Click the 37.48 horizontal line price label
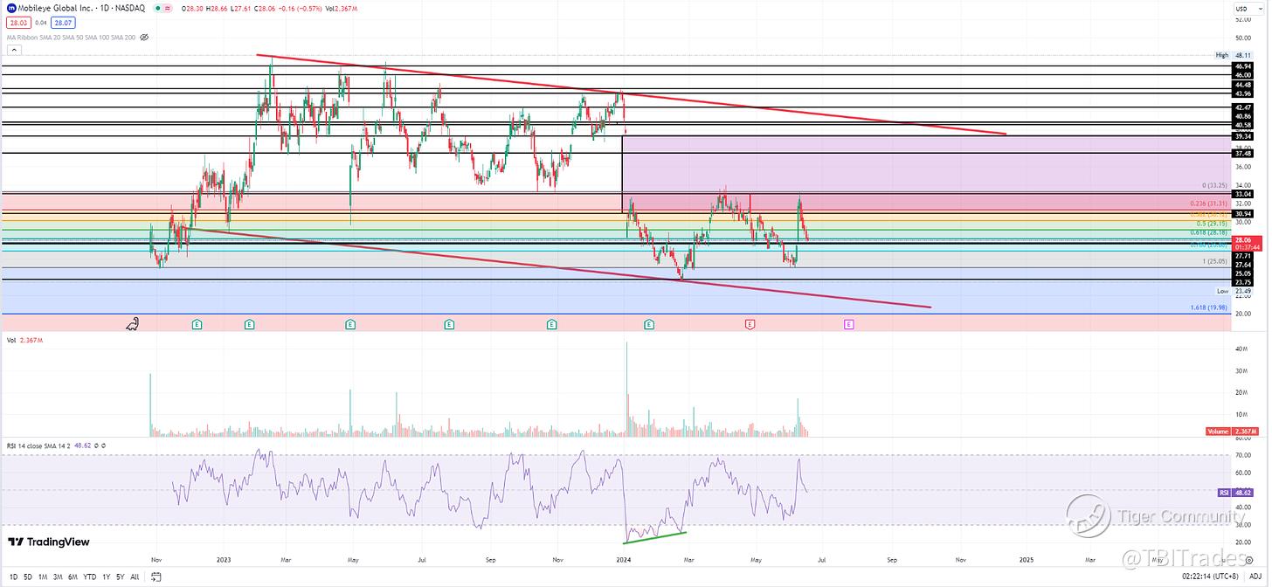Screen dimensions: 1272x587 pos(1243,153)
